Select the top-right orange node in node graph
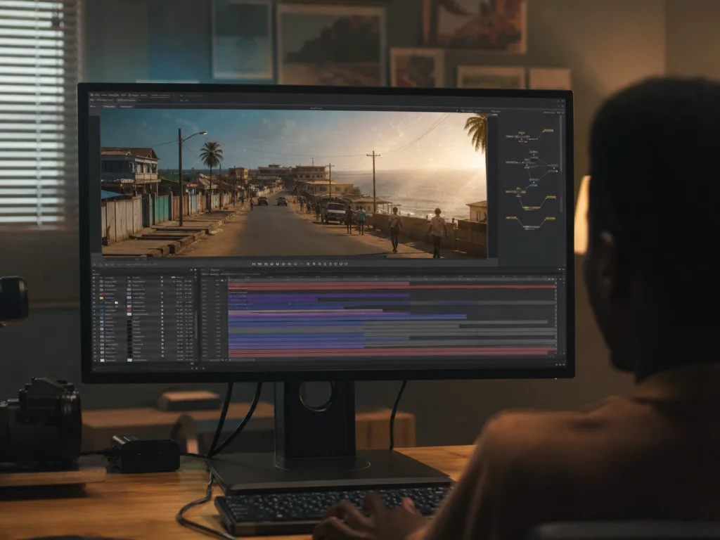This screenshot has width=720, height=540. click(x=548, y=131)
